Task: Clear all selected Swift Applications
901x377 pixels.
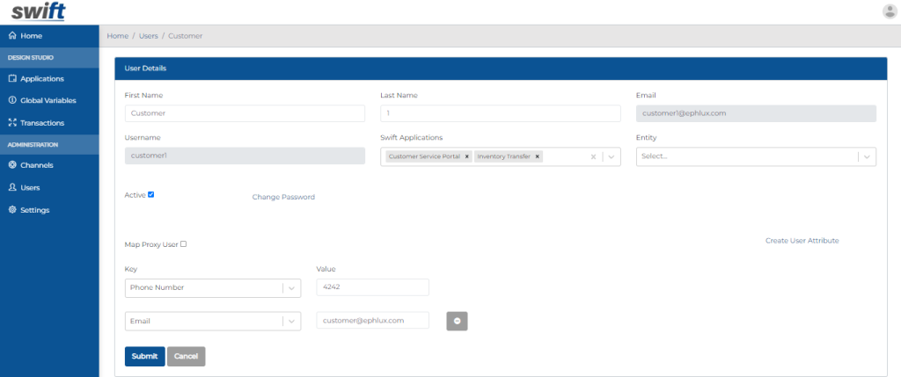Action: click(x=593, y=156)
